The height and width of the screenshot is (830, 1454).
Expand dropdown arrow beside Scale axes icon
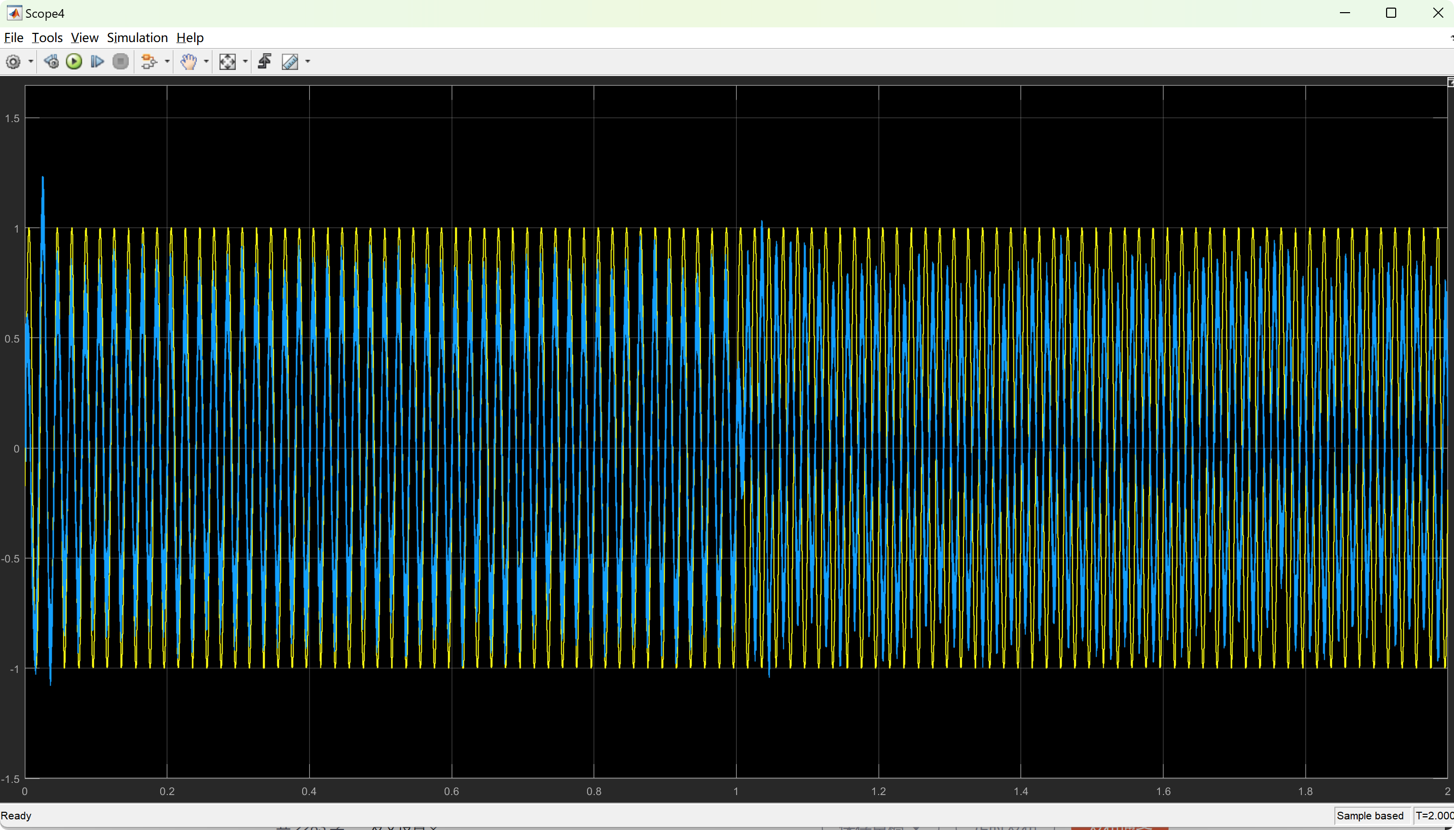pos(245,62)
